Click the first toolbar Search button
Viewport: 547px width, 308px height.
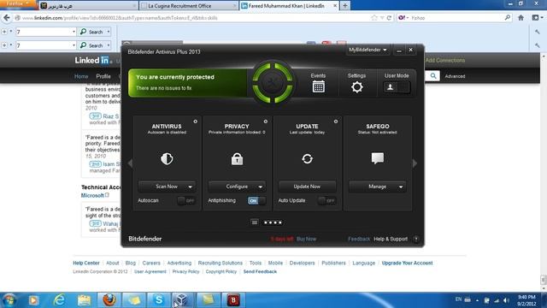pyautogui.click(x=91, y=32)
